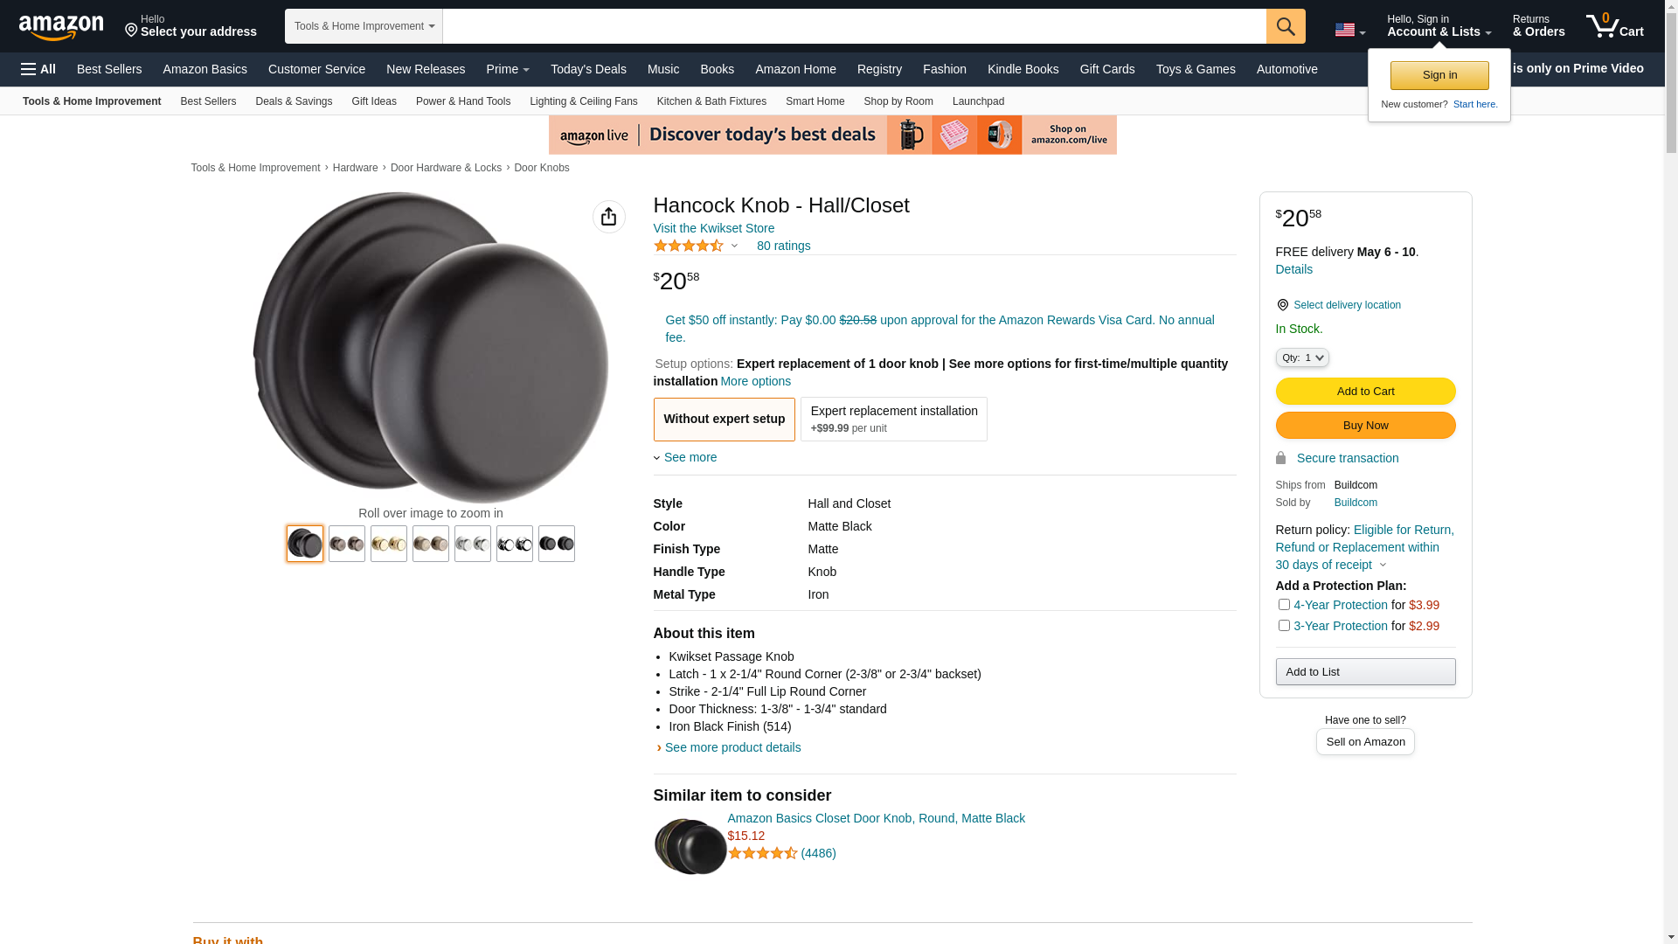Viewport: 1678px width, 944px height.
Task: Click the search magnifier button
Action: 1286,26
